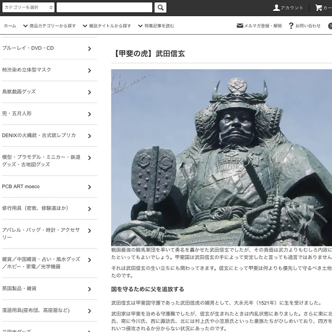Open the account user icon

click(277, 8)
